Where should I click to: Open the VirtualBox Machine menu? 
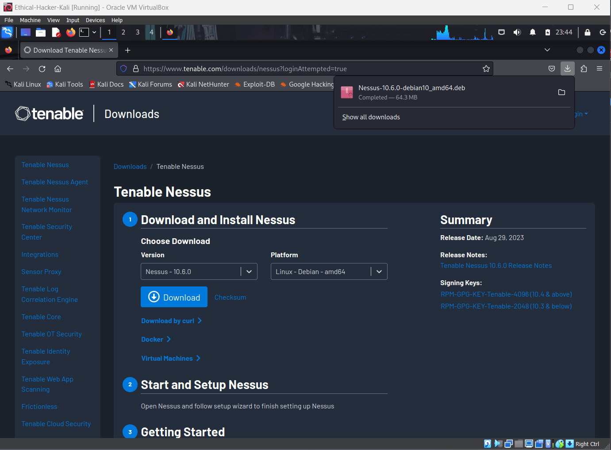pyautogui.click(x=30, y=20)
